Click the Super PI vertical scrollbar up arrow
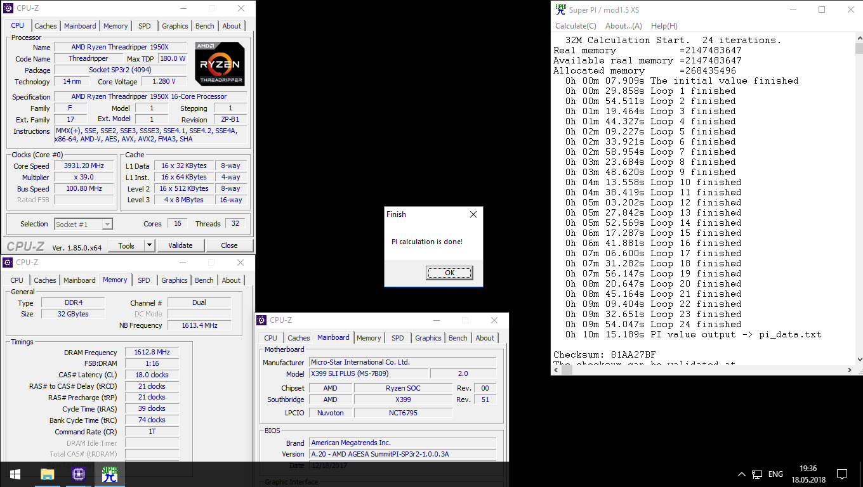This screenshot has width=863, height=487. tap(859, 38)
